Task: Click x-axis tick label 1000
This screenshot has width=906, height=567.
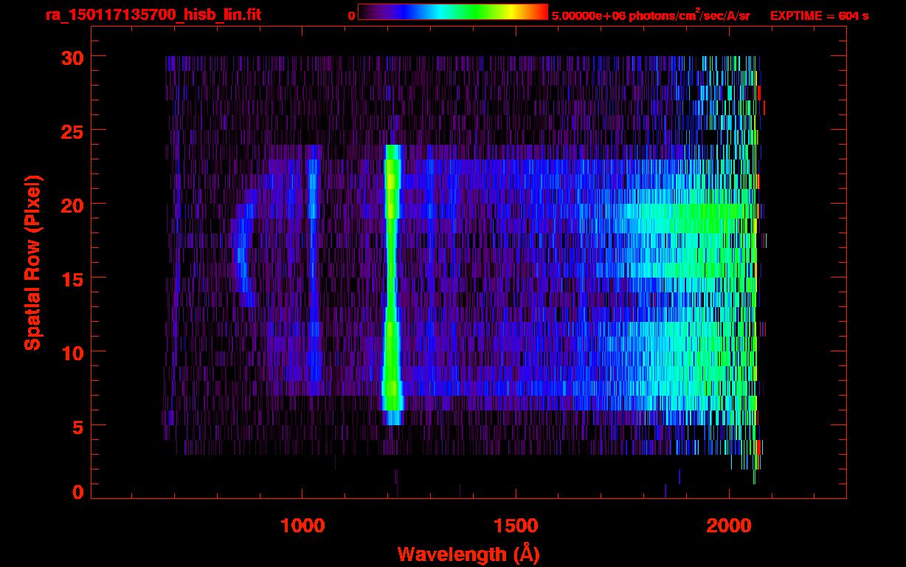Action: point(302,525)
